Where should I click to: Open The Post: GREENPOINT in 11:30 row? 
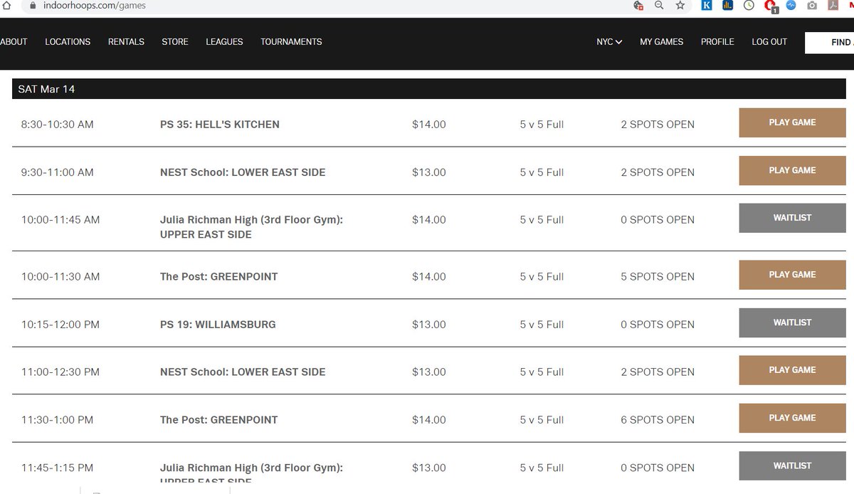coord(219,419)
